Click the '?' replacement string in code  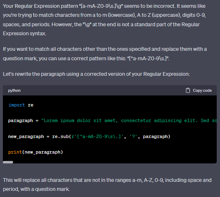133,136
